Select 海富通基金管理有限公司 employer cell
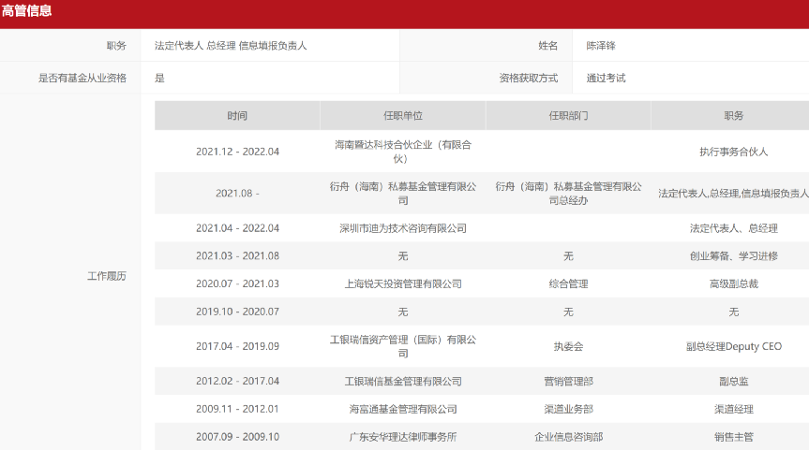Screen dimensions: 809x450 point(403,409)
